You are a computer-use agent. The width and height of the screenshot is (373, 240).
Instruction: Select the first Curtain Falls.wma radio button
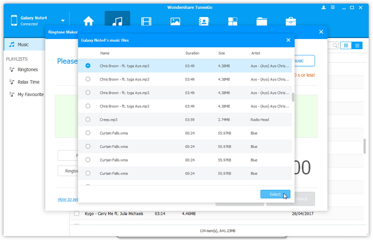click(88, 133)
